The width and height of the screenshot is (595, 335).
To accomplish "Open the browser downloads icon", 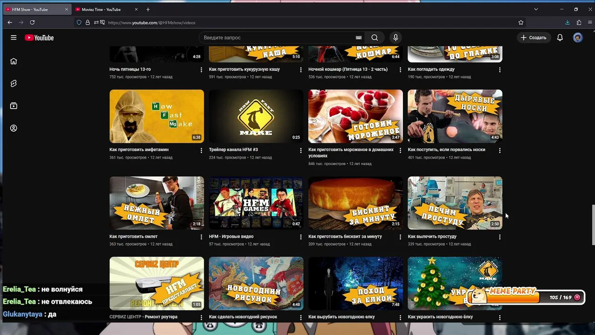I will click(568, 22).
